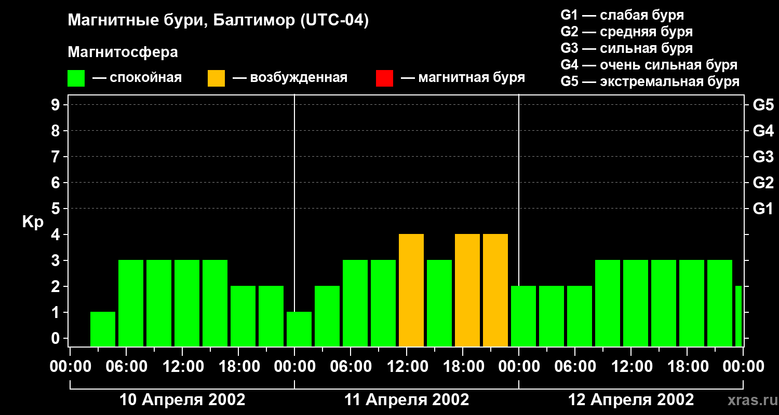Select the first Kp 1 bar on 10 April

(x=103, y=329)
